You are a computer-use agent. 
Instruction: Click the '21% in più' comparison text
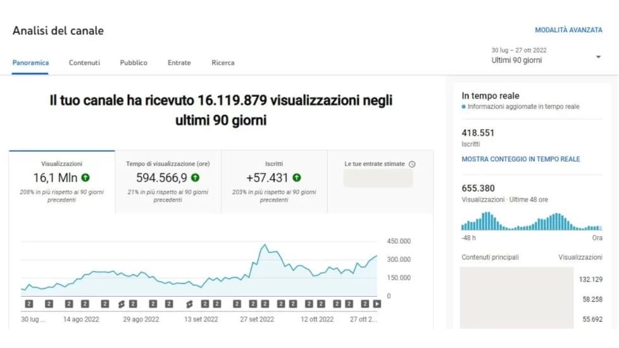(168, 196)
